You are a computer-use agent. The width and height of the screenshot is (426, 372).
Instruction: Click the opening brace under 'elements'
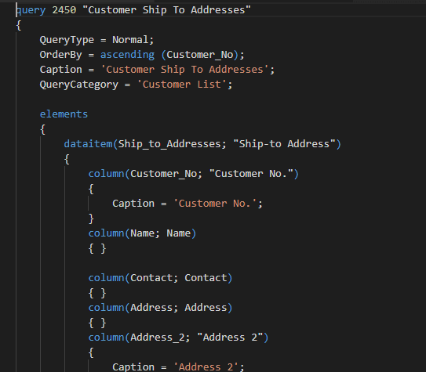click(x=42, y=129)
